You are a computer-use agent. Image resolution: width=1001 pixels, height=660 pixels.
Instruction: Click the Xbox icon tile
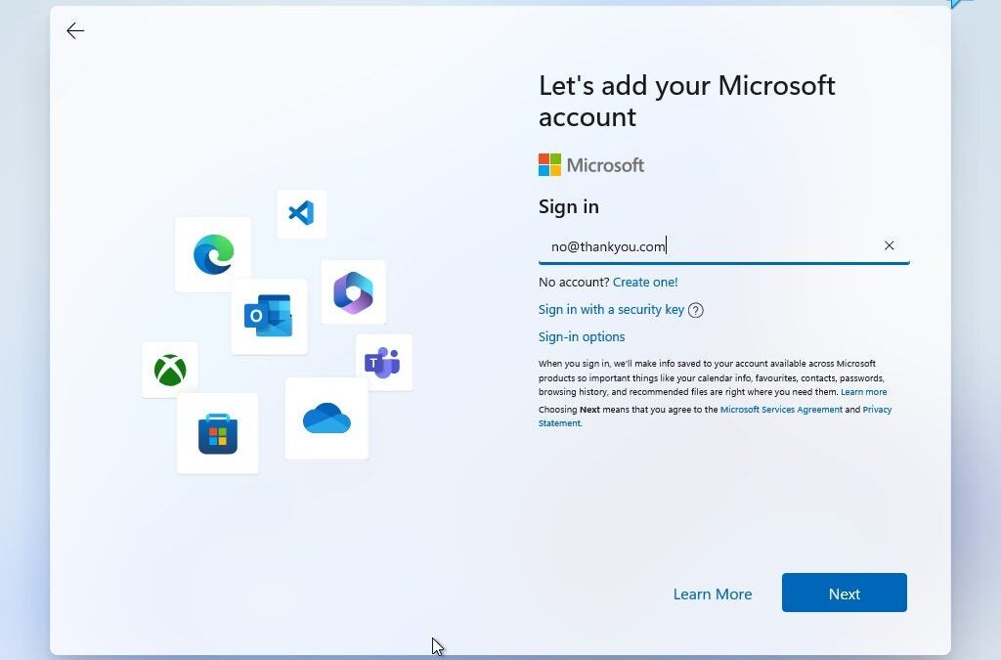(x=170, y=370)
